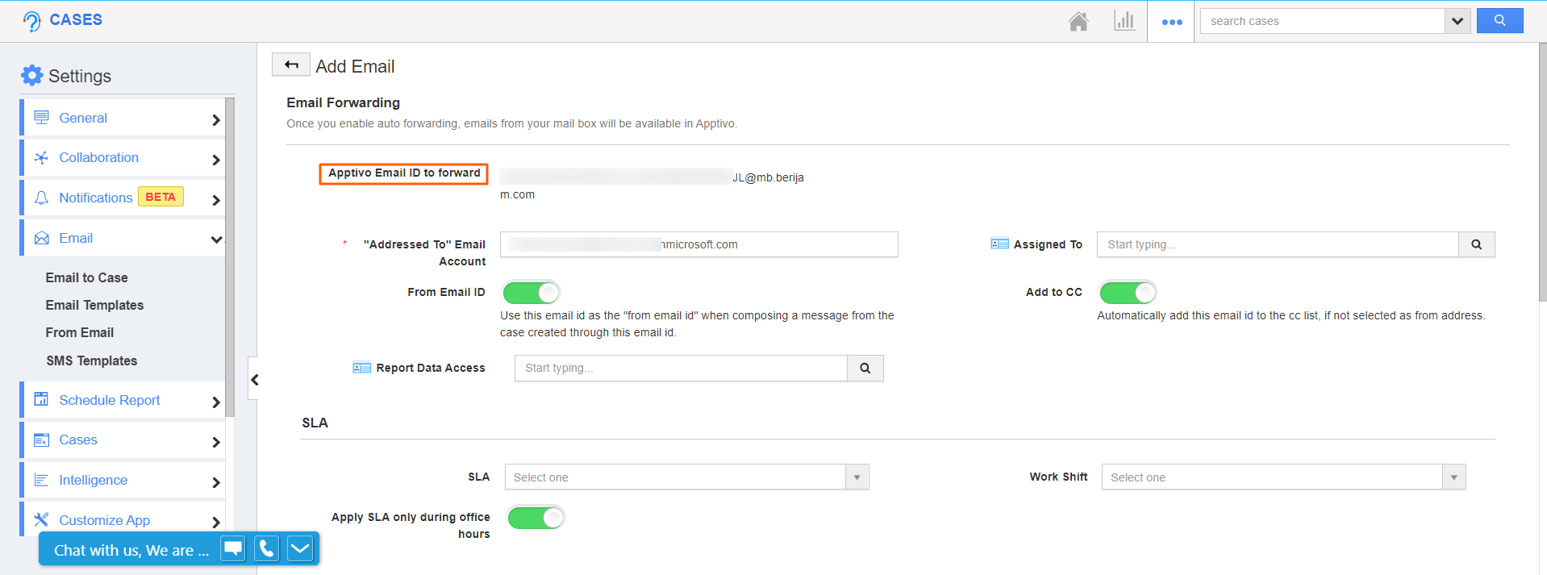Click the back arrow beside Add Email
Viewport: 1547px width, 575px height.
[x=291, y=65]
